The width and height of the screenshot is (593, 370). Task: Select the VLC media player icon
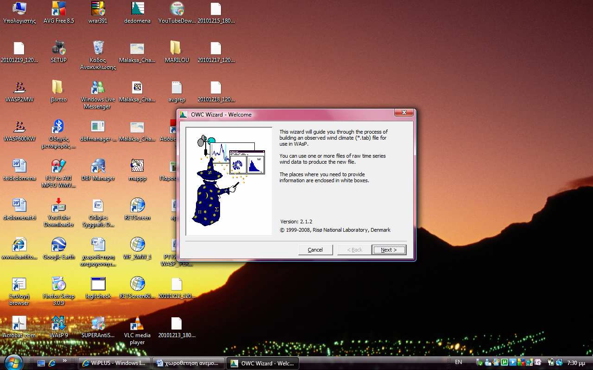(137, 331)
